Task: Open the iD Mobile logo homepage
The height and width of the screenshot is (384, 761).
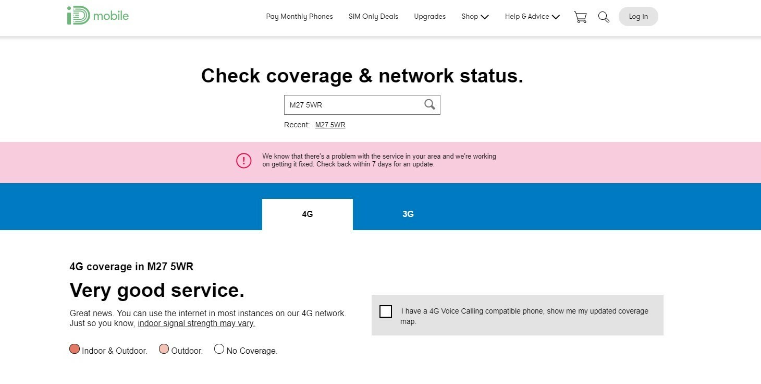Action: 98,16
